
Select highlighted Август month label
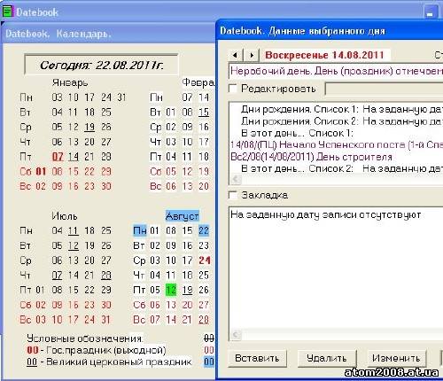(182, 216)
